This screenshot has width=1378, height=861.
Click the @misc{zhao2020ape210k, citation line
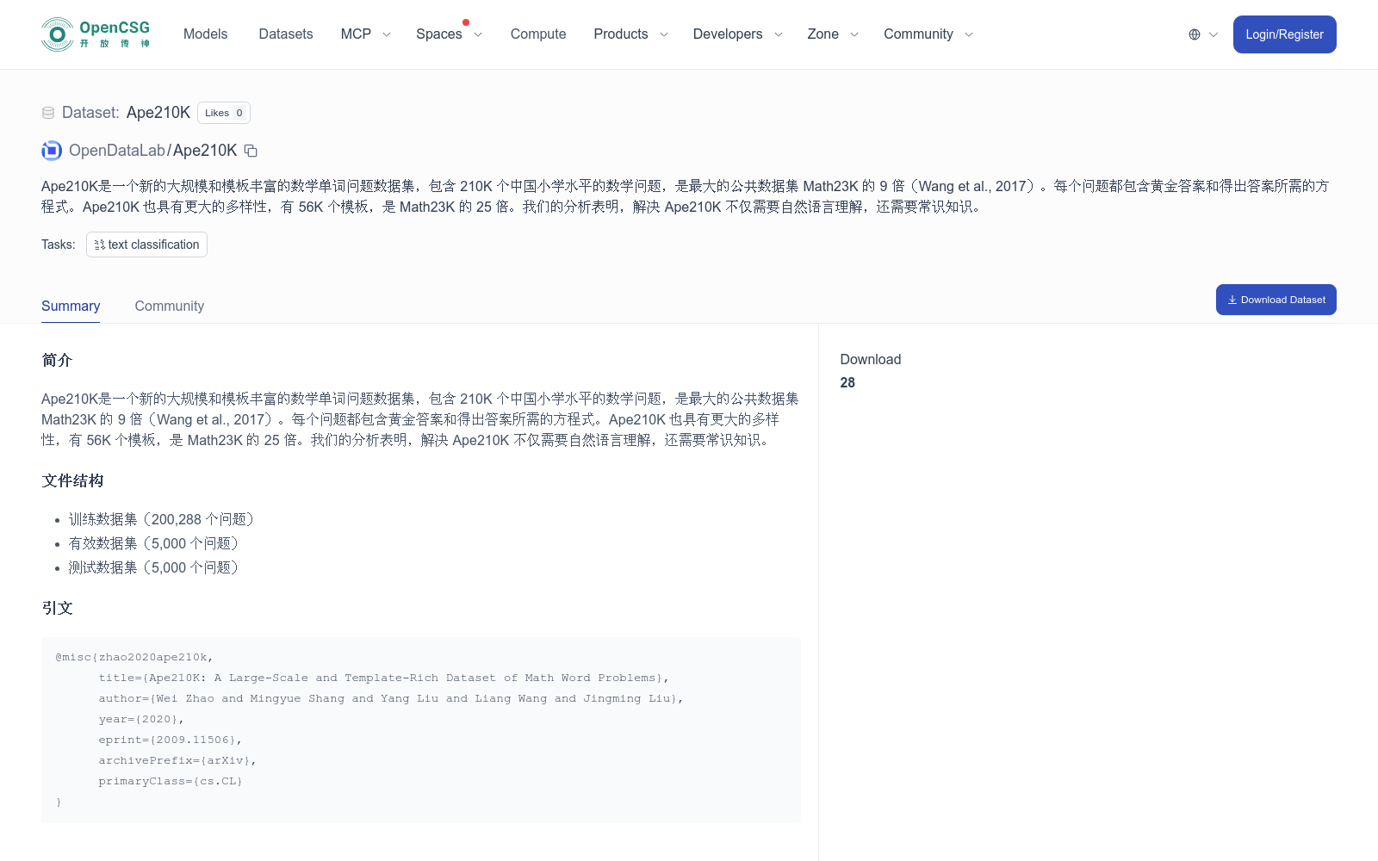coord(134,657)
